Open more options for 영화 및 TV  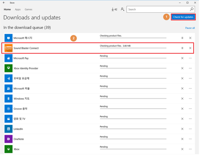(x=190, y=119)
